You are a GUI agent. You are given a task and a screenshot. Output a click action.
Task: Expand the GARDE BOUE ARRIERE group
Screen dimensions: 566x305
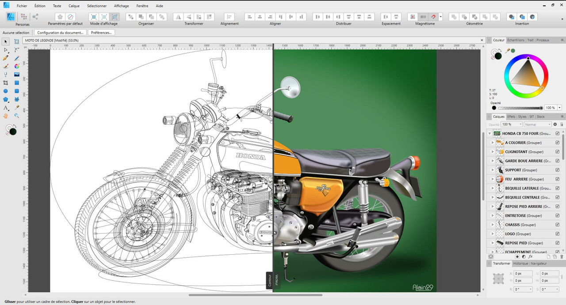point(493,161)
